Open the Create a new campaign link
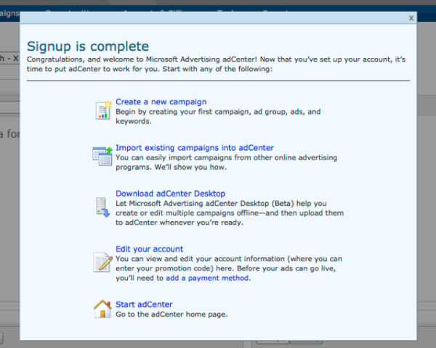Screen dimensions: 436x348 coord(161,101)
